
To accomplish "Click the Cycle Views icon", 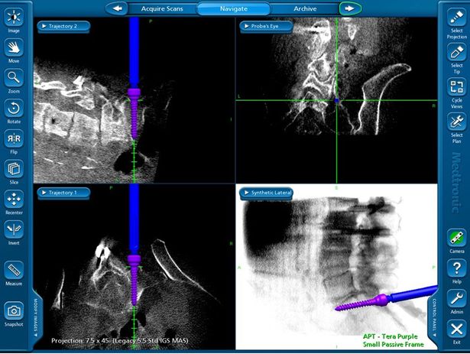I will click(x=456, y=87).
